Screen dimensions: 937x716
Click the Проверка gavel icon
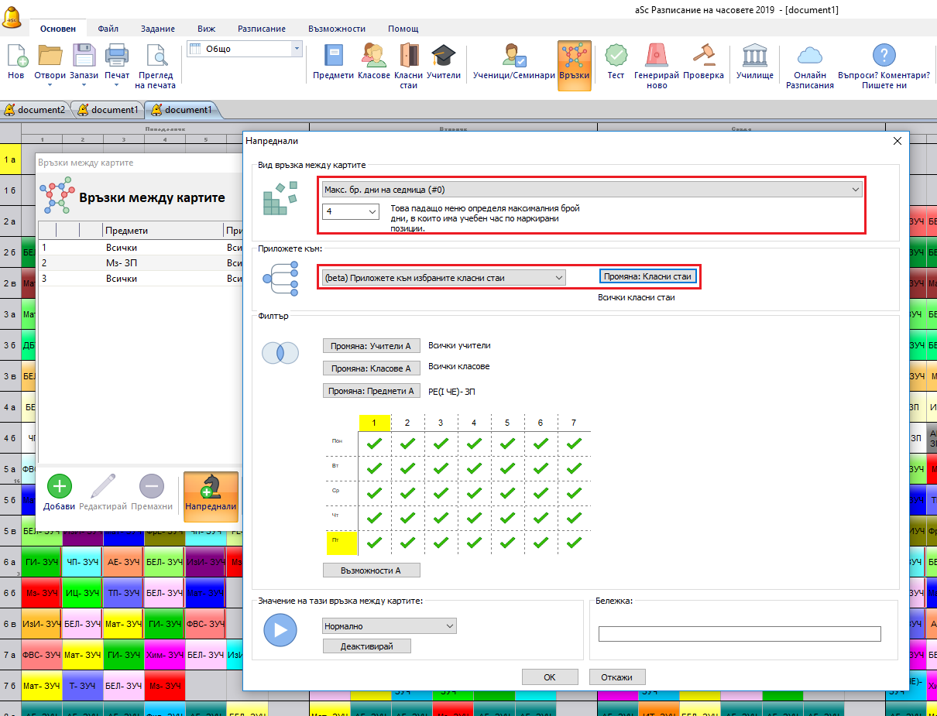[704, 57]
